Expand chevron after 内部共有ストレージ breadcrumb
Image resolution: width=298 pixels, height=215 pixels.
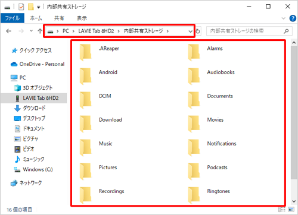tap(167, 31)
